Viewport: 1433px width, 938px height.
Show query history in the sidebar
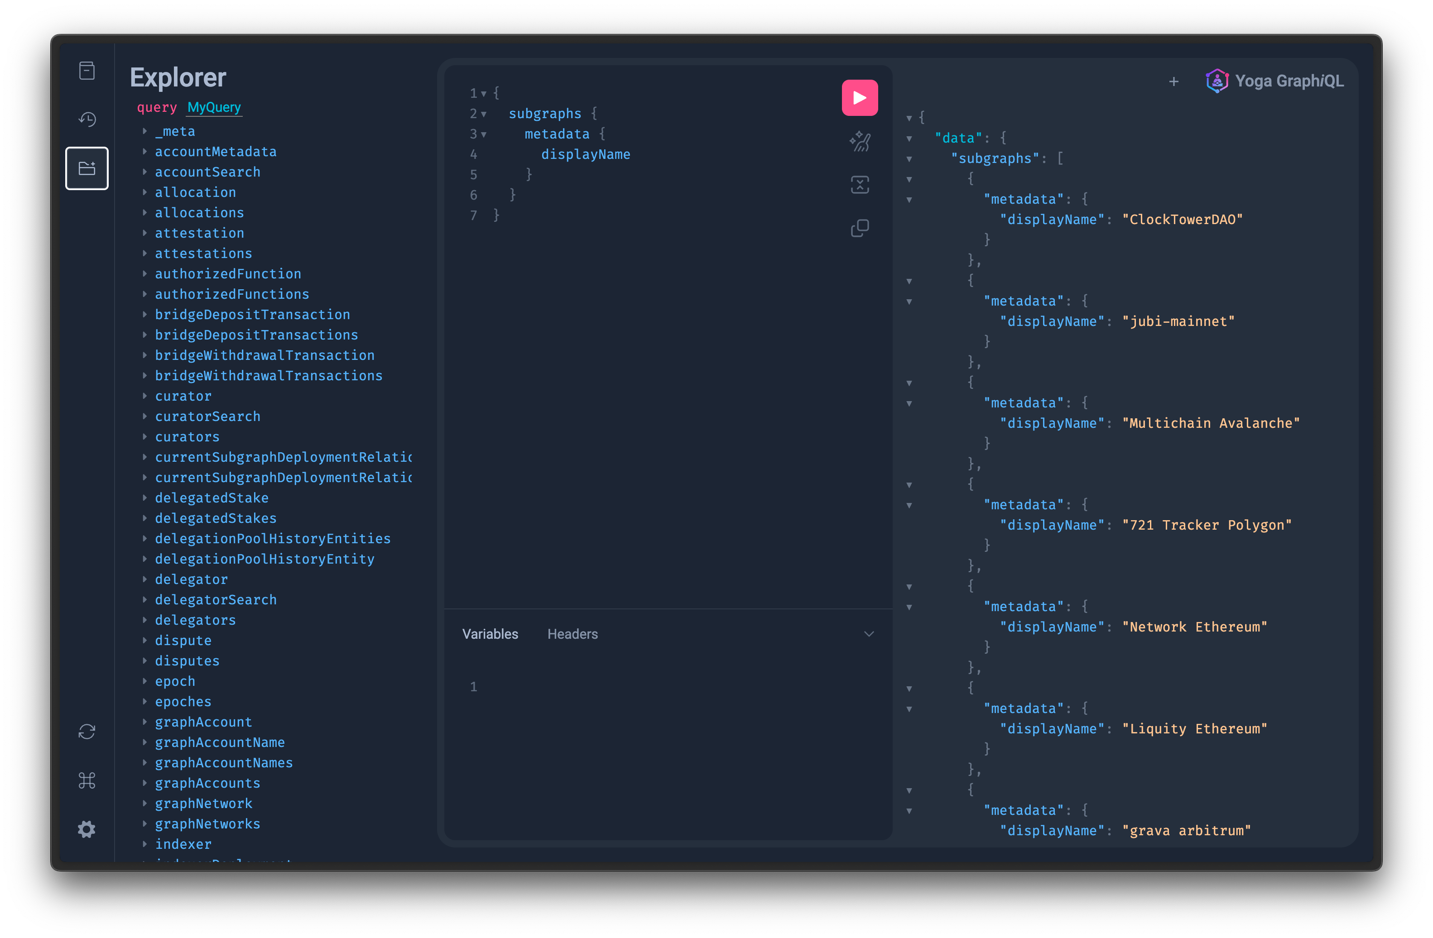point(87,119)
